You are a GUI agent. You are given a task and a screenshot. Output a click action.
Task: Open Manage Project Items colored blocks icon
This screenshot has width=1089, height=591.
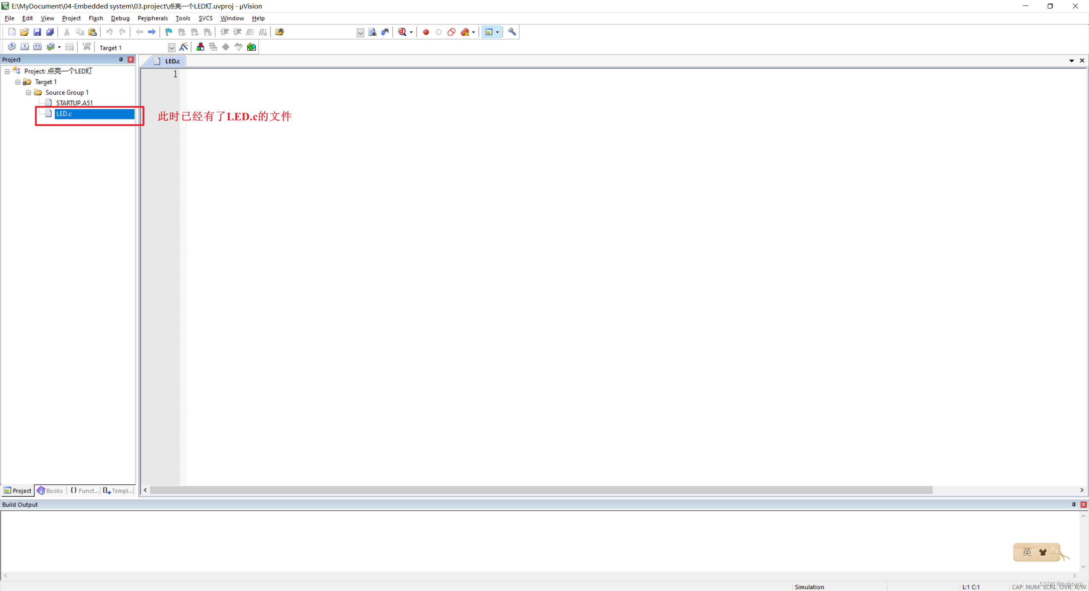click(x=200, y=47)
